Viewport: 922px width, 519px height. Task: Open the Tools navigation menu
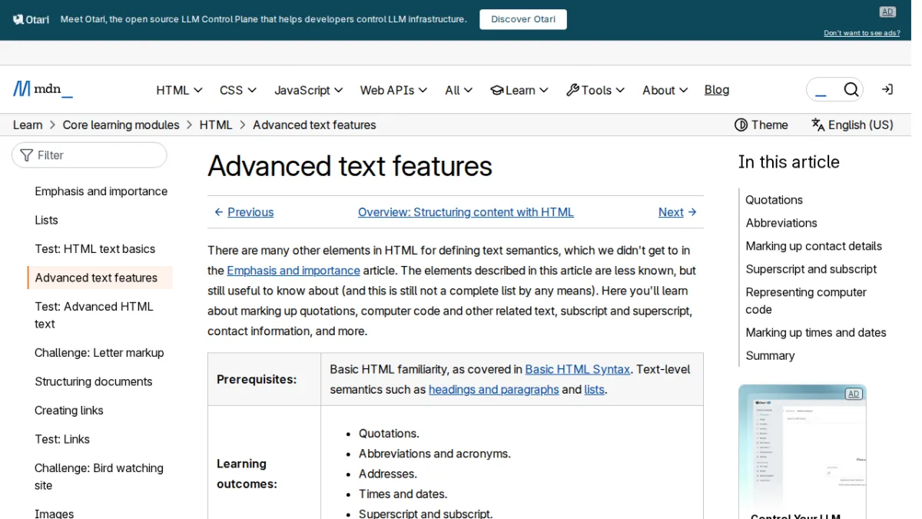click(595, 90)
